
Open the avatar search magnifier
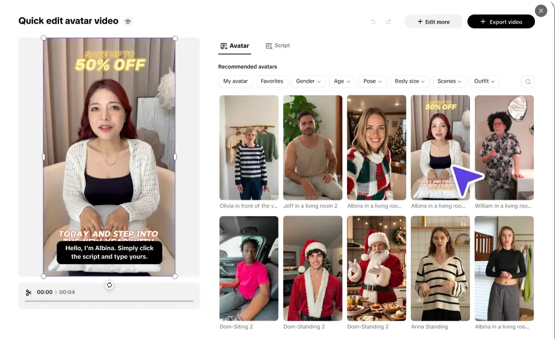tap(528, 81)
